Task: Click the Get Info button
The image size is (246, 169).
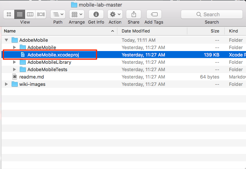Action: [96, 14]
